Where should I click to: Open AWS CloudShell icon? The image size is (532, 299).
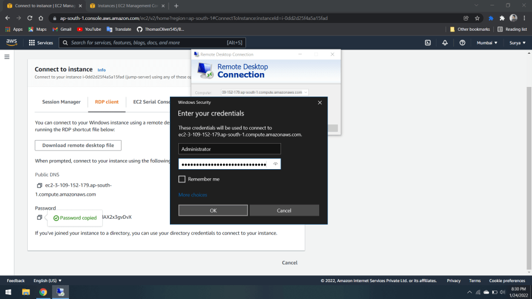(427, 43)
